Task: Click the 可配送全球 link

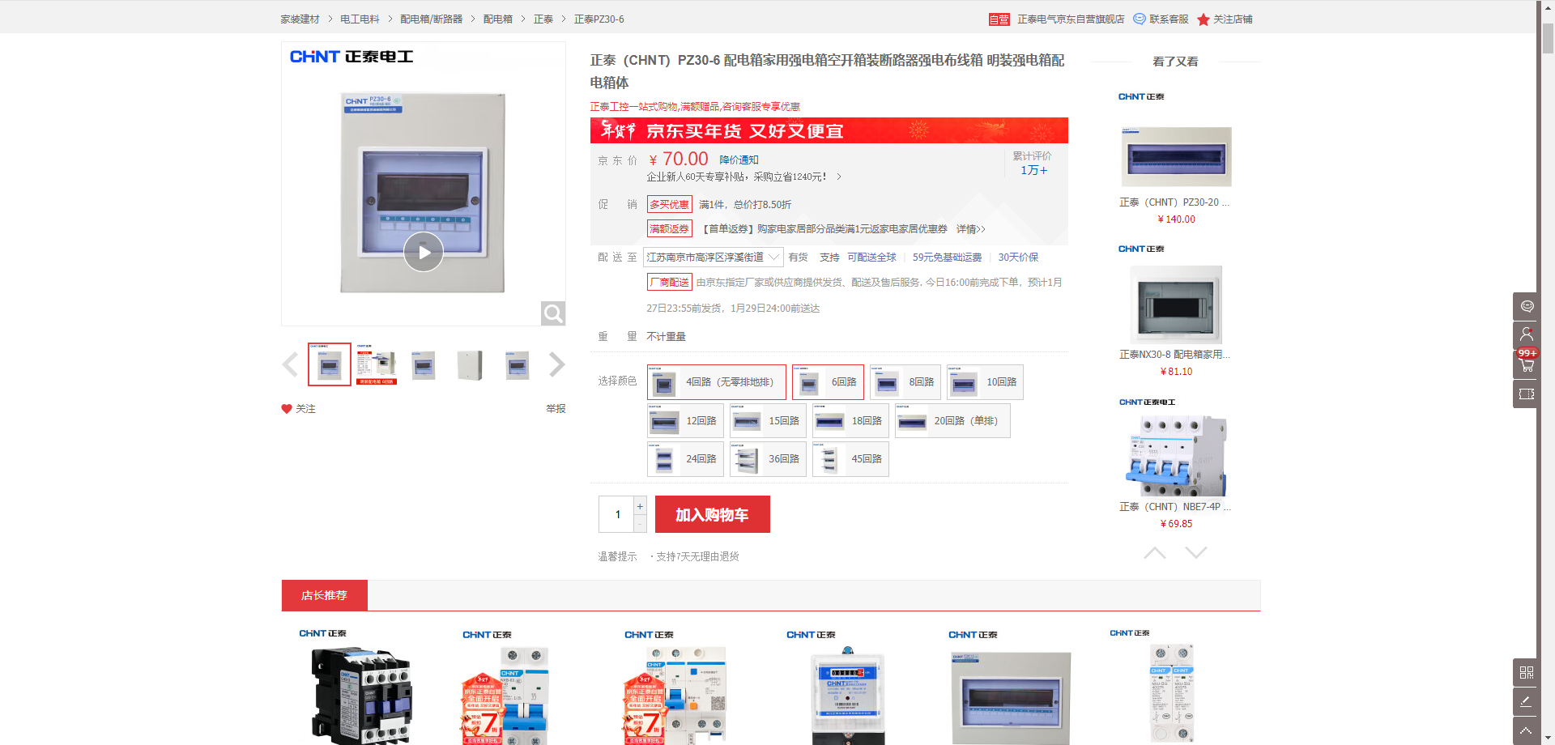Action: [x=872, y=258]
